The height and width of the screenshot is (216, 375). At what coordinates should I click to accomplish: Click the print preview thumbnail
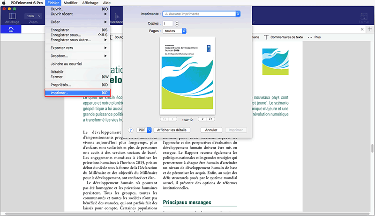(187, 76)
